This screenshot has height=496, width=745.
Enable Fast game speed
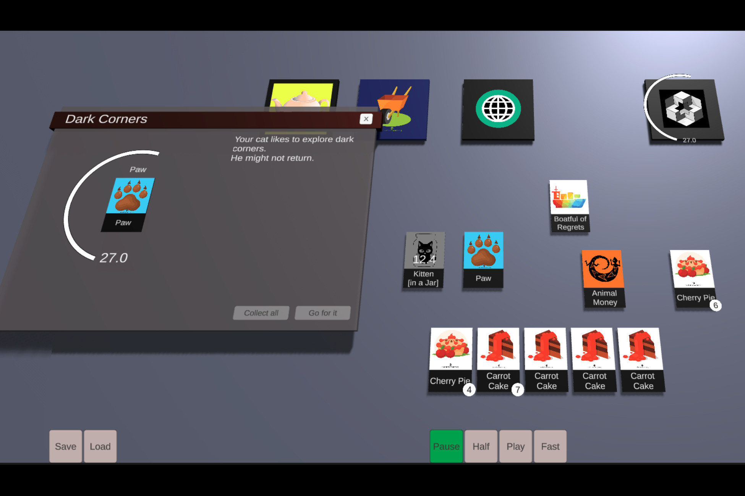pyautogui.click(x=550, y=446)
